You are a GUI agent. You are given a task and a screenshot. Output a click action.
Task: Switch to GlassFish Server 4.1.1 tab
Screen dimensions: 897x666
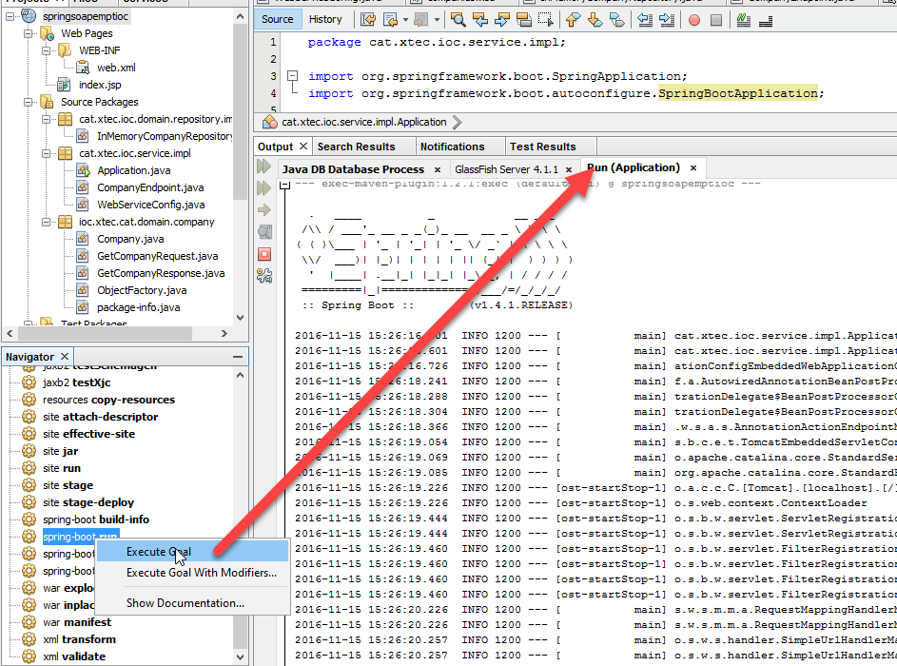coord(506,169)
